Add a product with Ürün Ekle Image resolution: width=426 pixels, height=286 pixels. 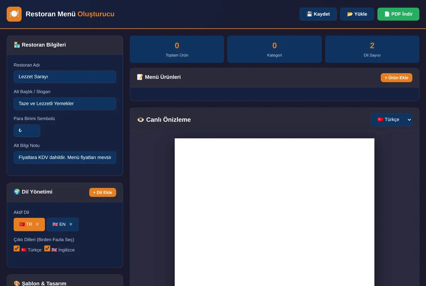[397, 77]
